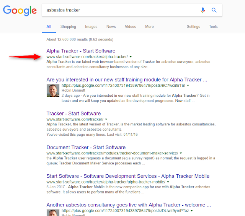This screenshot has width=245, height=216.
Task: Click "You've visited this page many times" text
Action: click(76, 135)
